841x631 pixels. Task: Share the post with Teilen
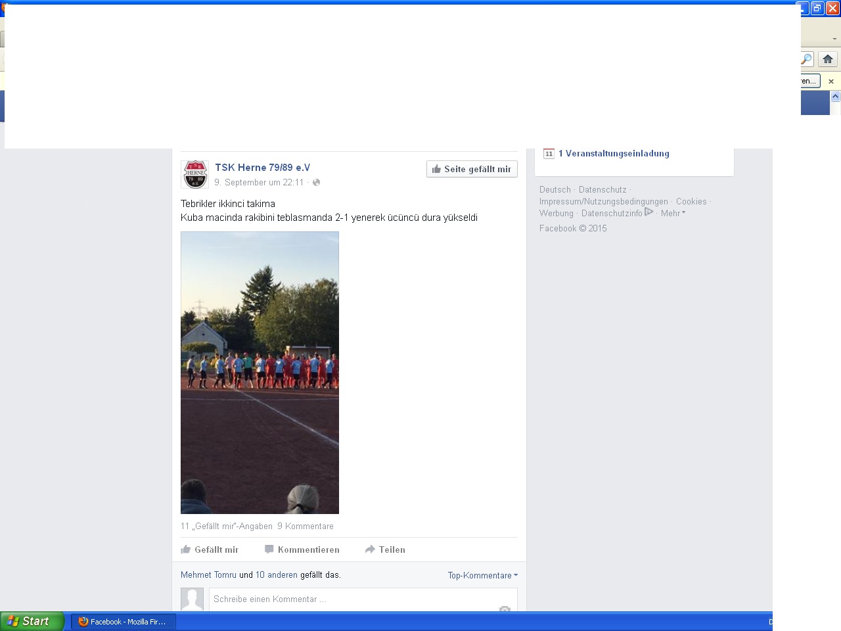pyautogui.click(x=385, y=549)
